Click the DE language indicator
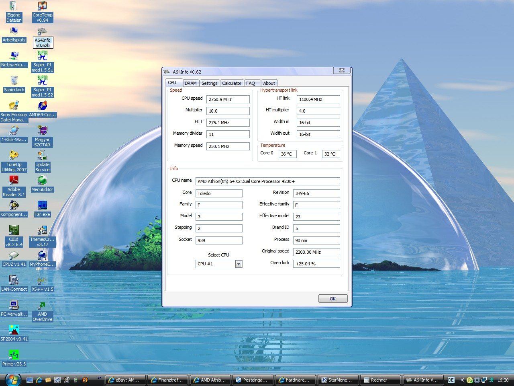This screenshot has width=514, height=386. tap(451, 380)
